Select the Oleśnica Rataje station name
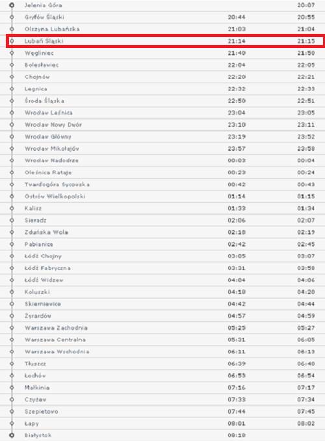 point(48,172)
